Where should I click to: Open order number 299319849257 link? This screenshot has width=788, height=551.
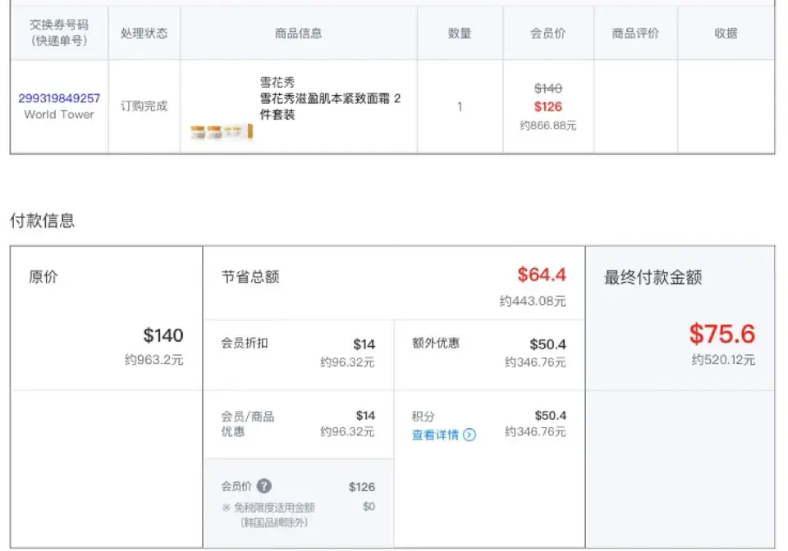(x=59, y=98)
